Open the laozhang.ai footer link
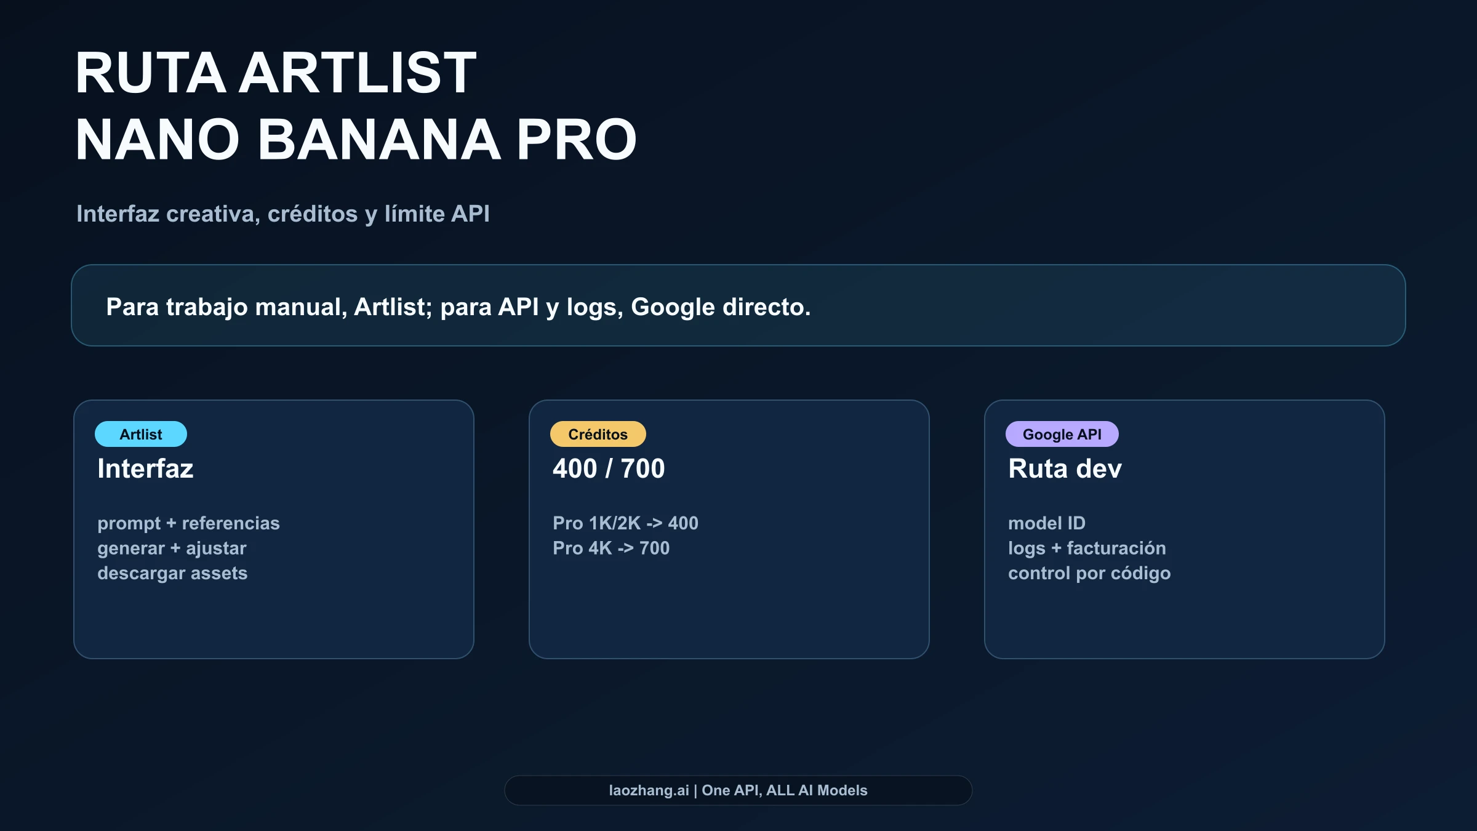The image size is (1477, 831). (x=649, y=790)
